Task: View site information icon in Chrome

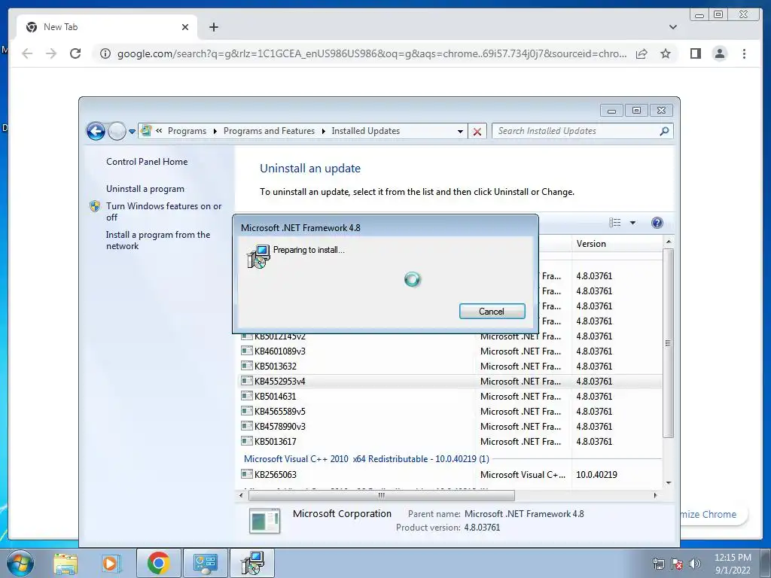Action: click(x=105, y=53)
